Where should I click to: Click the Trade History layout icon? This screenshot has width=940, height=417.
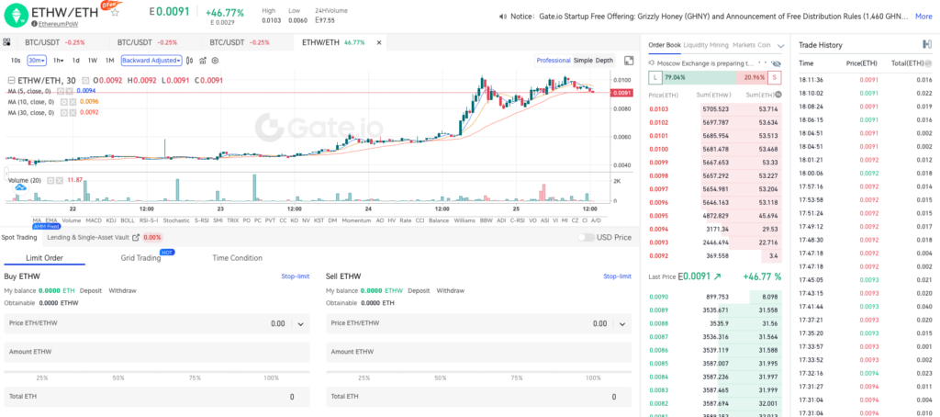click(x=926, y=44)
